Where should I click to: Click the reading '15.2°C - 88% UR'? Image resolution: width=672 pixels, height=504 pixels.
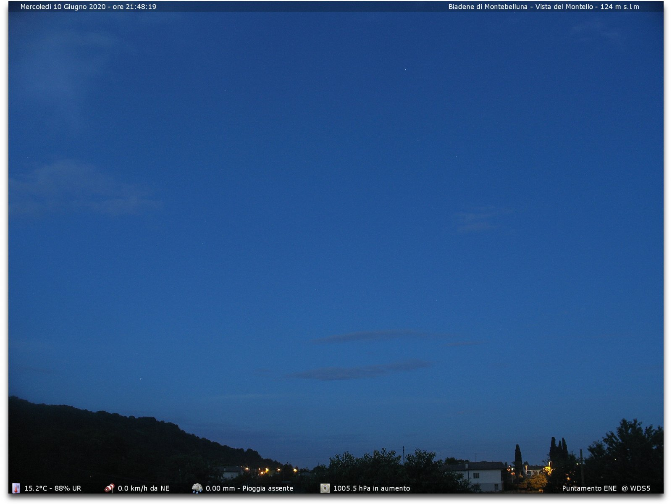click(x=53, y=488)
